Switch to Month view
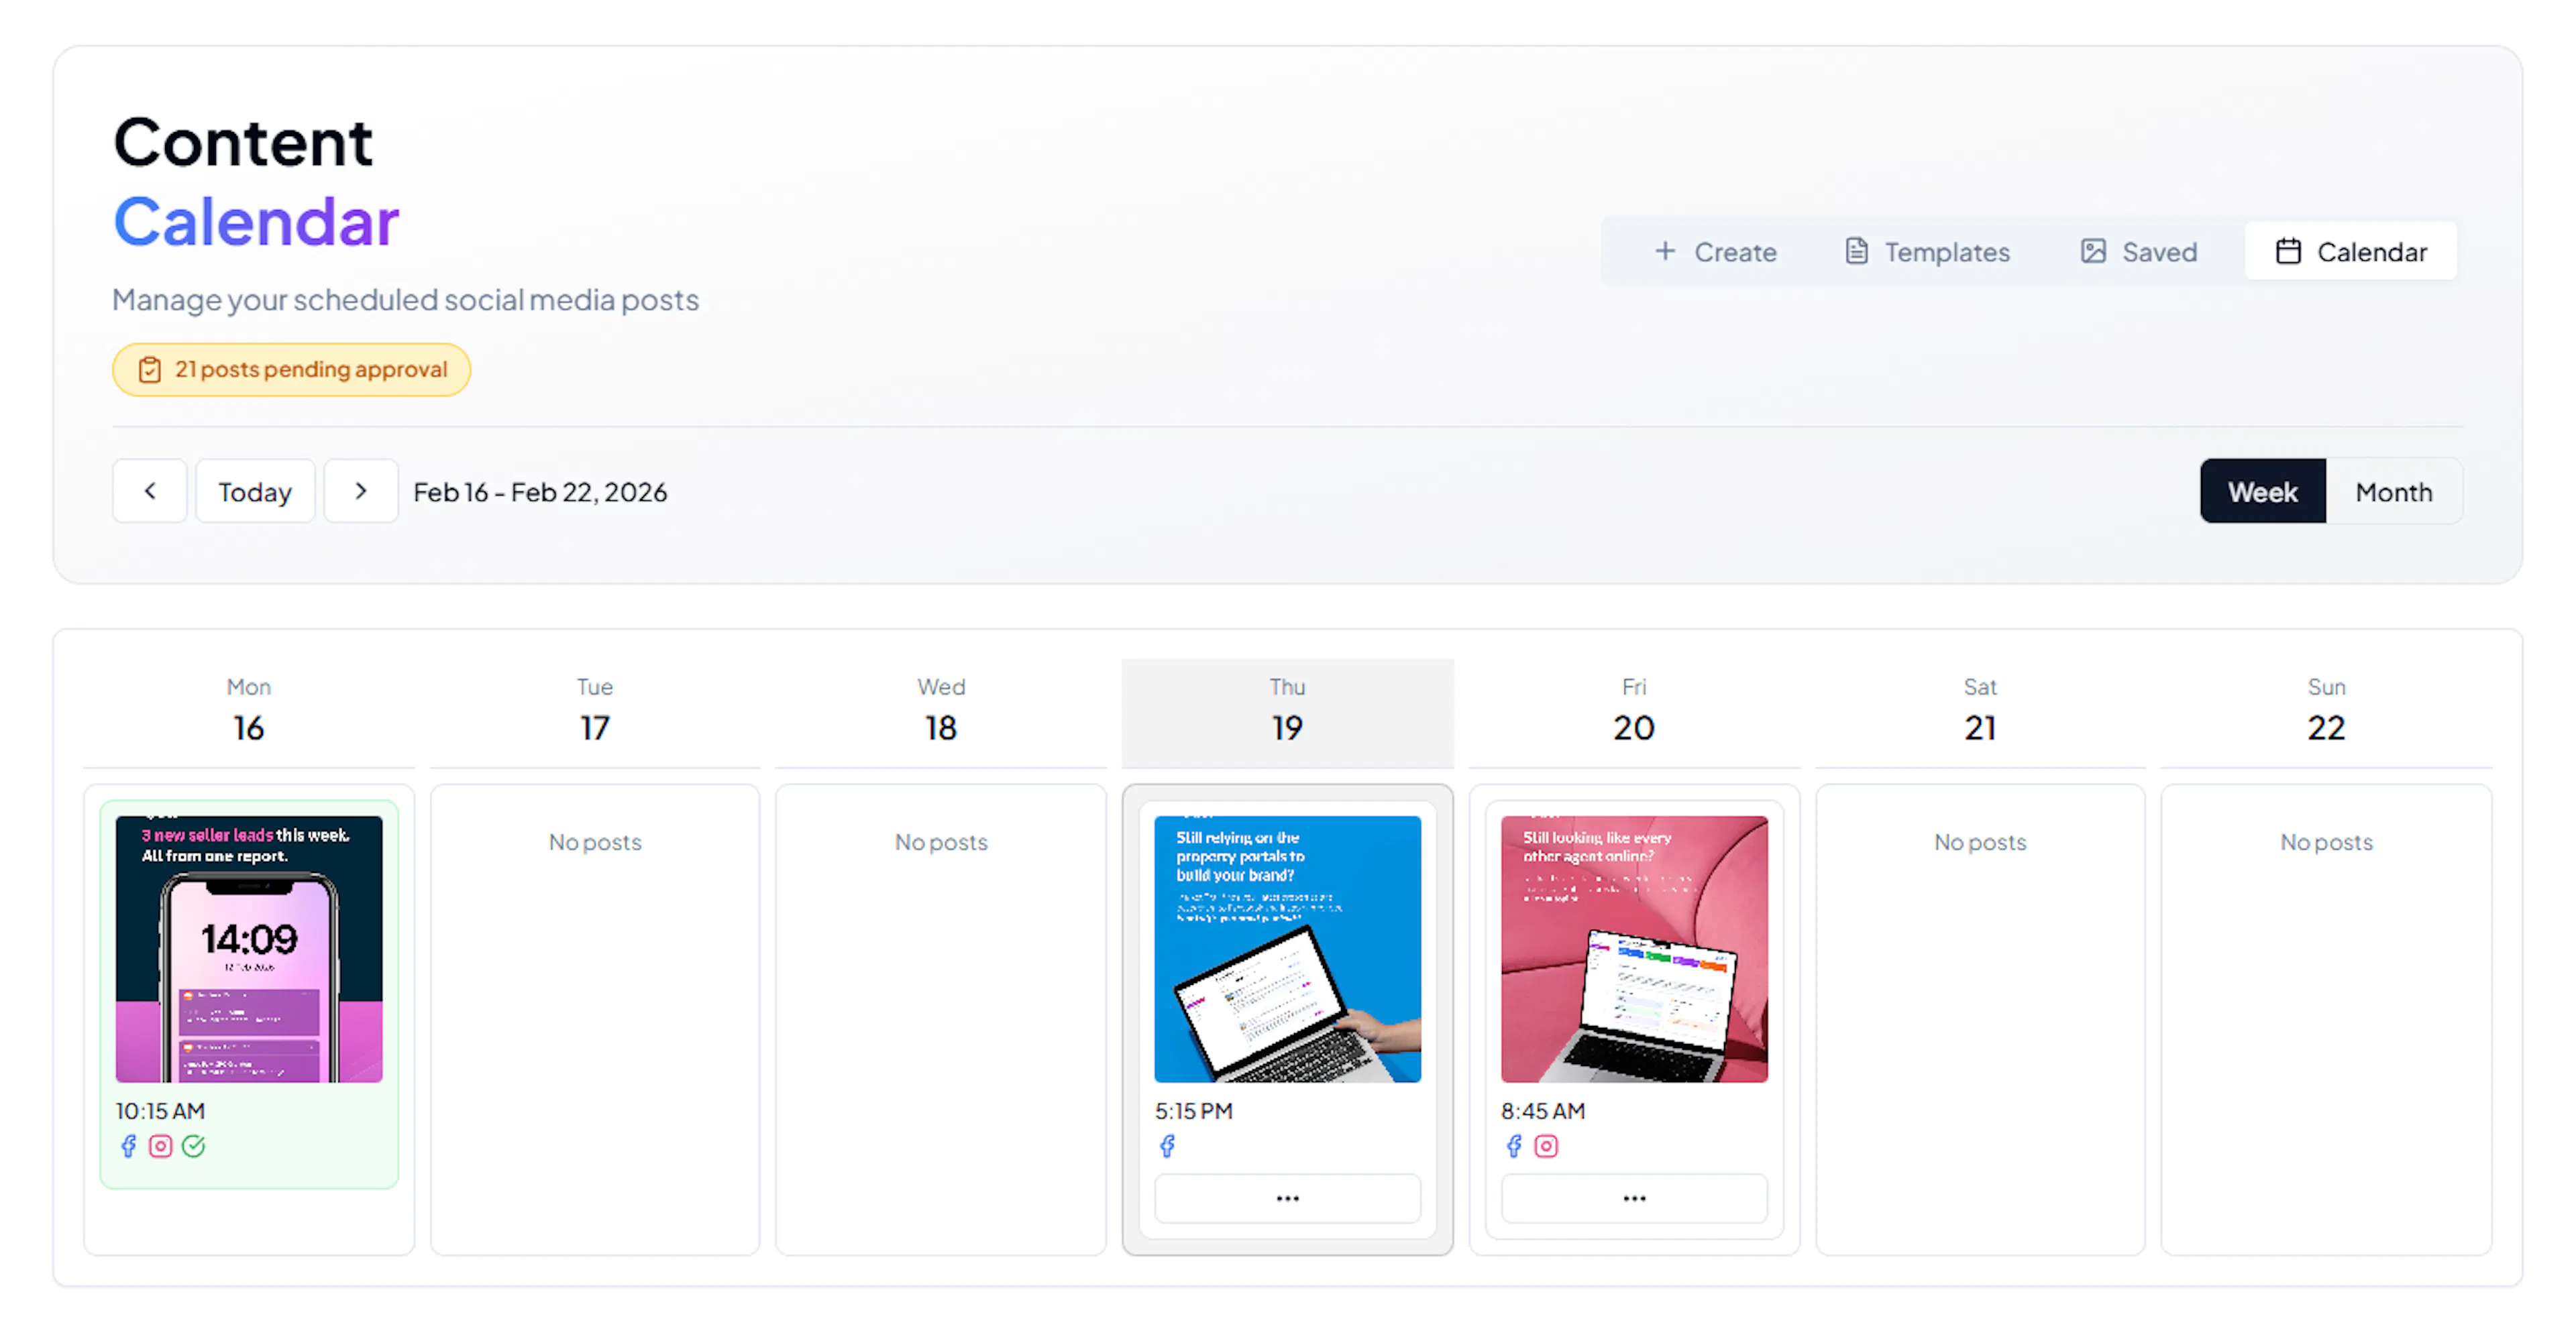Viewport: 2576px width, 1343px height. point(2393,491)
